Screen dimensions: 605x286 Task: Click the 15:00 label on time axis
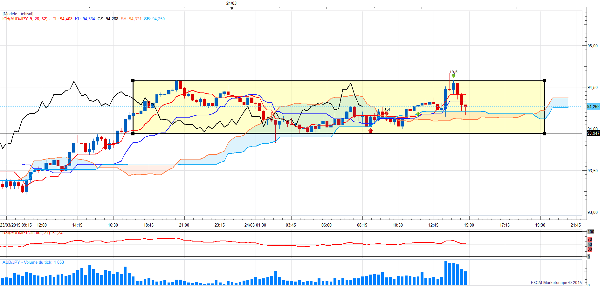coord(469,225)
